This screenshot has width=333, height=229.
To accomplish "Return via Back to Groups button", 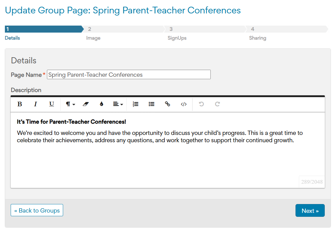I will (37, 210).
